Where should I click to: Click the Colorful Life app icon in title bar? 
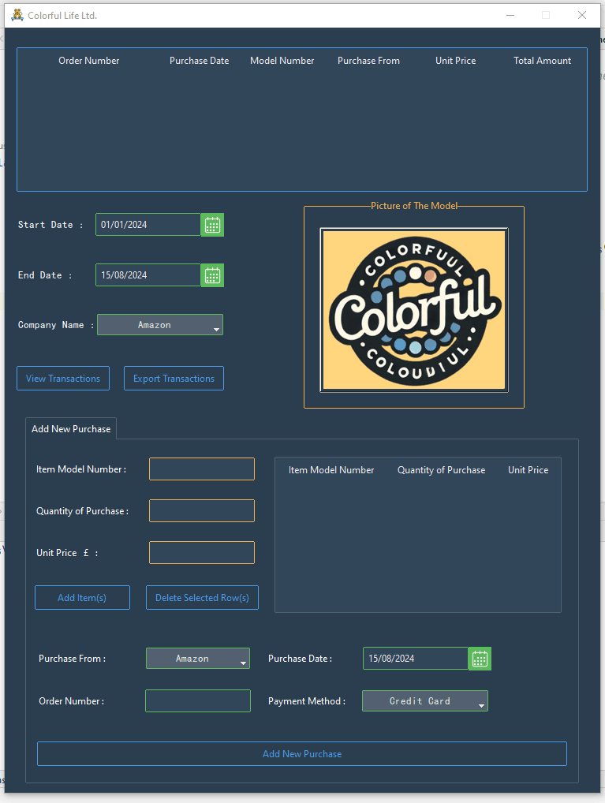[x=17, y=15]
